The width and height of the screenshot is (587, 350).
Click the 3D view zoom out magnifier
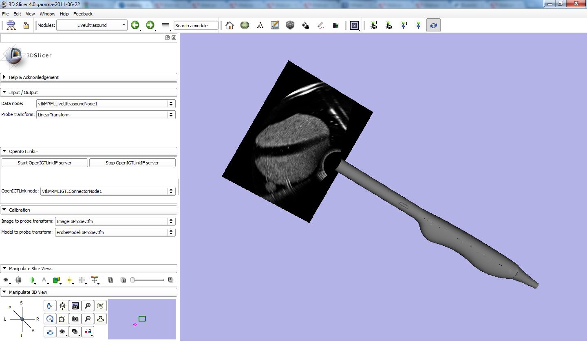click(x=88, y=319)
